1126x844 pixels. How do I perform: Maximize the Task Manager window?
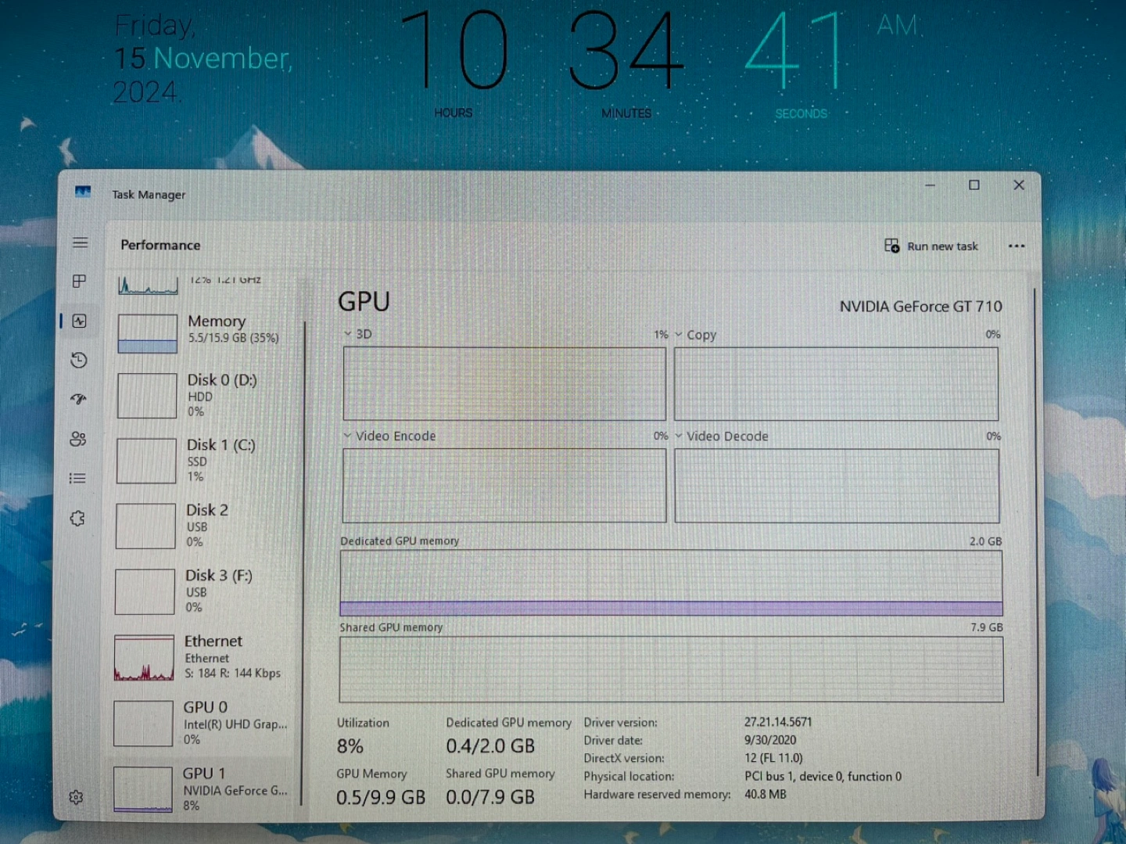tap(974, 185)
